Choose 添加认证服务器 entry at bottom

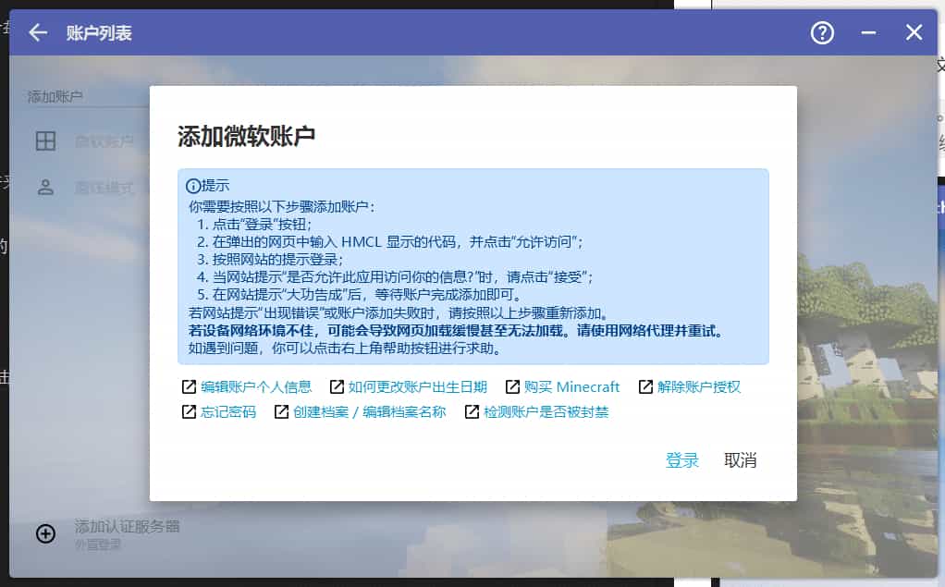pos(127,527)
